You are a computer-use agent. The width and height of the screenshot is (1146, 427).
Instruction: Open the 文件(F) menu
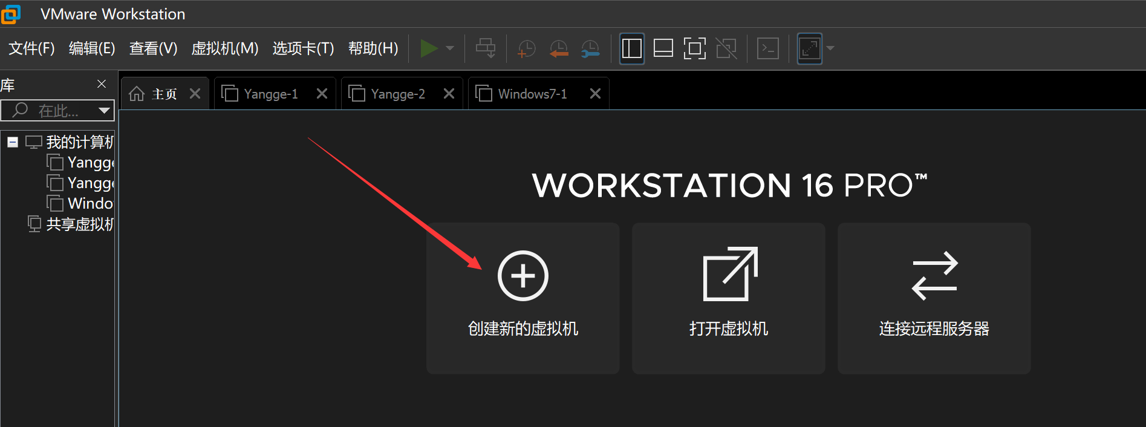point(31,48)
